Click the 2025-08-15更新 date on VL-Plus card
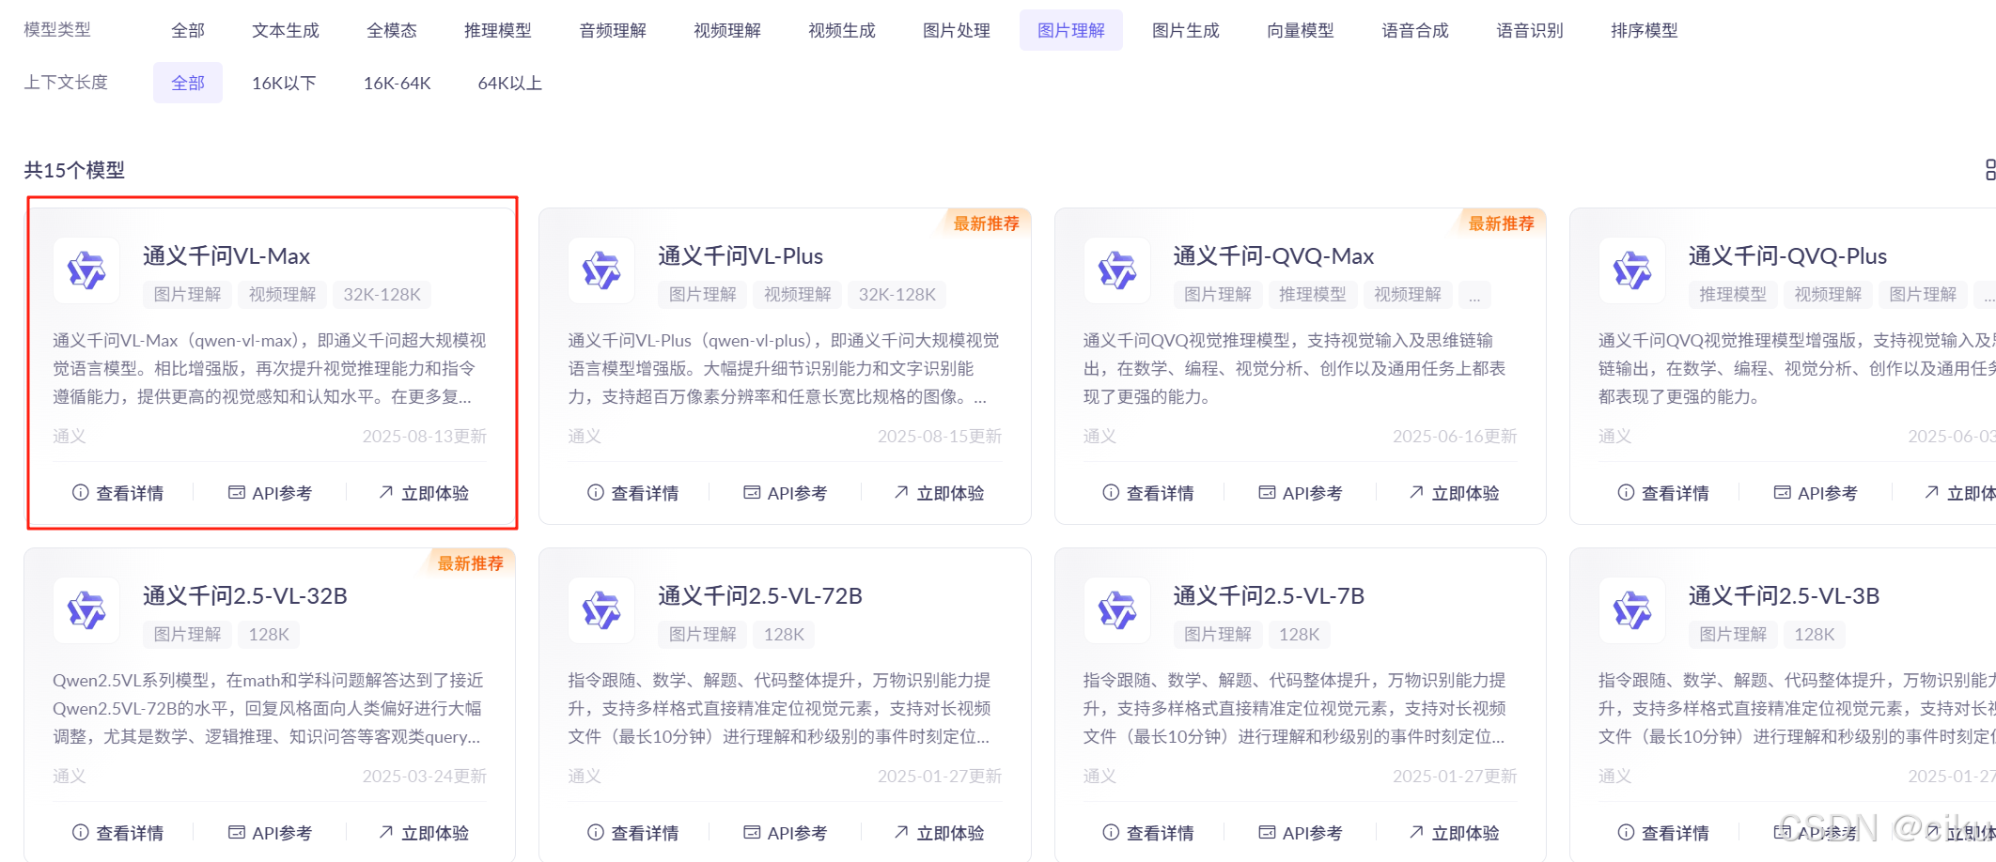The image size is (1996, 862). tap(940, 437)
